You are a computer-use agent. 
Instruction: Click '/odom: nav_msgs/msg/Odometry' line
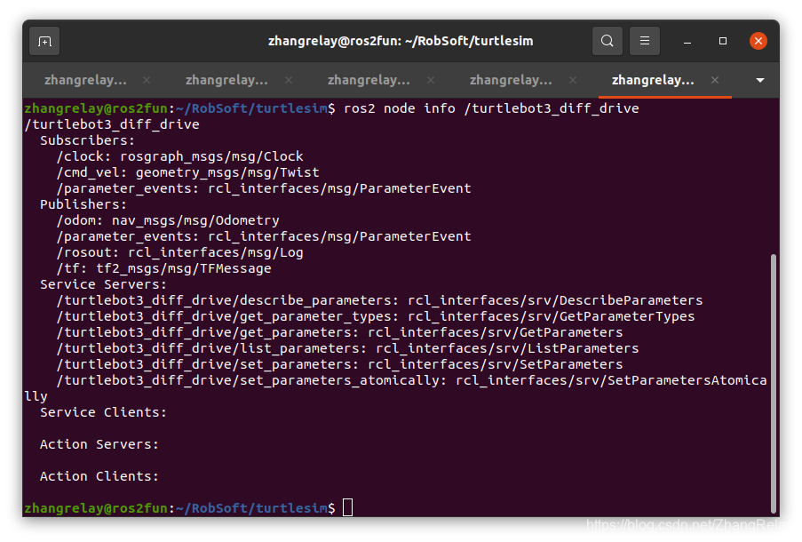pyautogui.click(x=168, y=220)
